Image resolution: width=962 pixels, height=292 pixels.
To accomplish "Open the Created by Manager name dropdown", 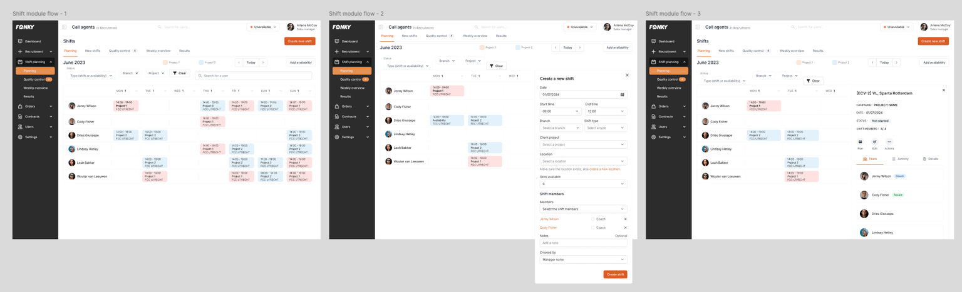I will click(x=583, y=259).
